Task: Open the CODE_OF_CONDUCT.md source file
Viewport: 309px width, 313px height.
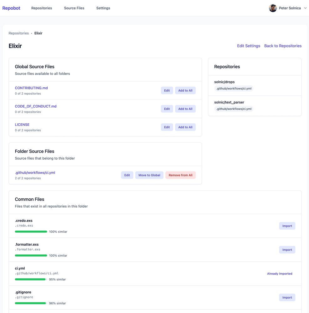Action: click(36, 106)
